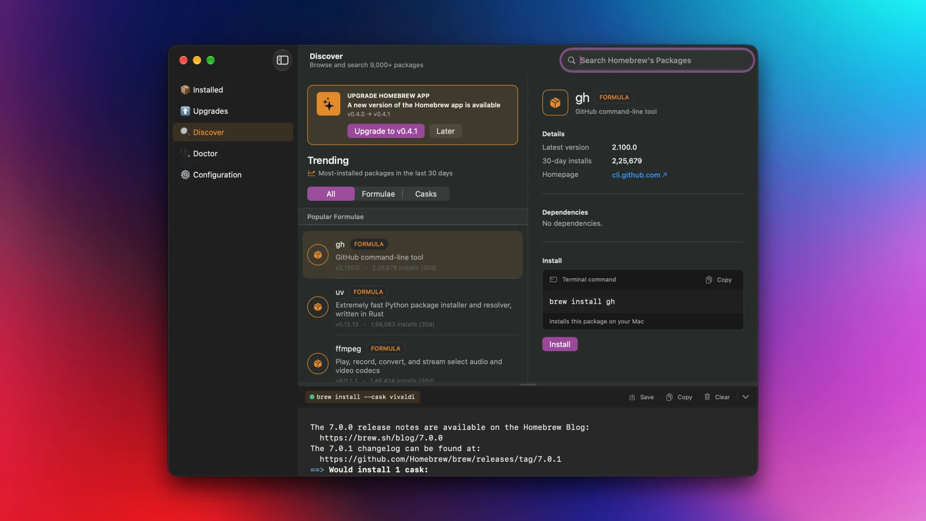The width and height of the screenshot is (926, 521).
Task: Click Upgrade to v0.4.1 button
Action: pyautogui.click(x=386, y=131)
